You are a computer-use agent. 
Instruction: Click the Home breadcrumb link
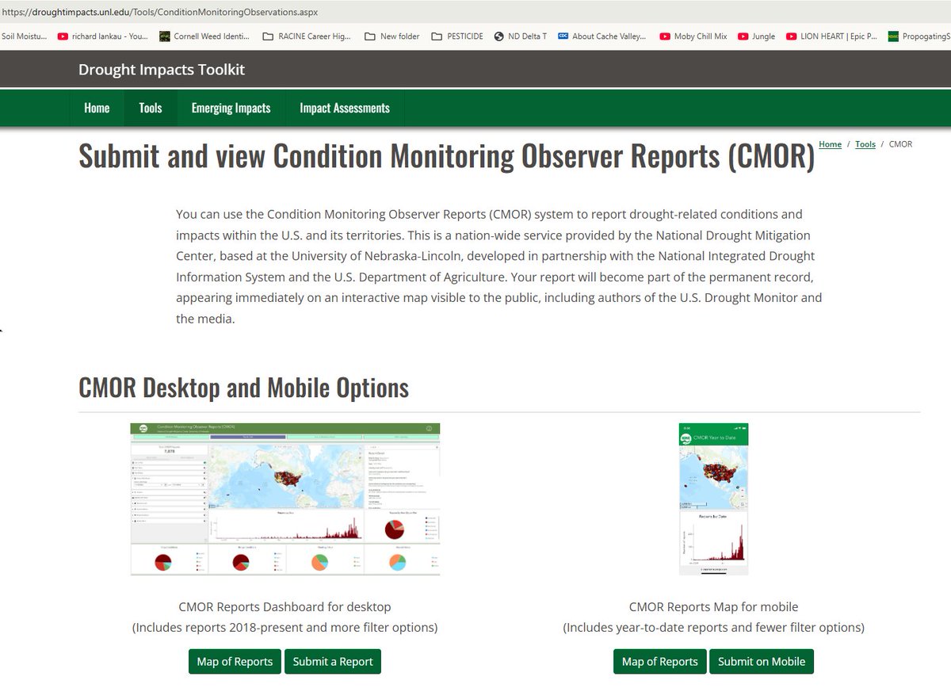pyautogui.click(x=830, y=144)
